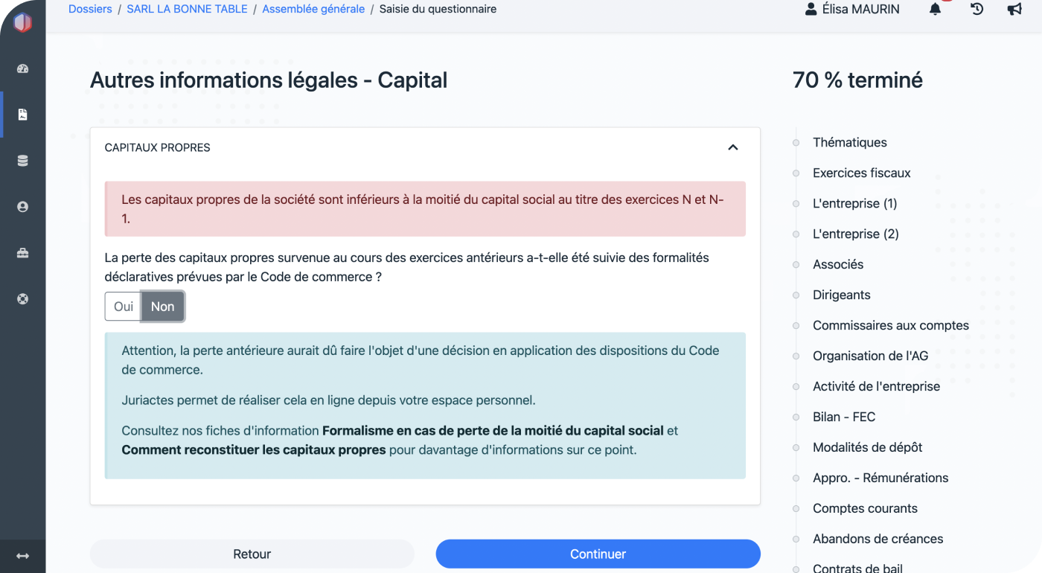Collapse the Capitaux Propres section chevron
The width and height of the screenshot is (1042, 573).
pos(732,147)
